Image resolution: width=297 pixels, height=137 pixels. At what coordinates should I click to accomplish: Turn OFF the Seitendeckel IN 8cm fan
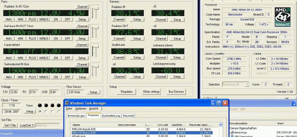(x=67, y=77)
